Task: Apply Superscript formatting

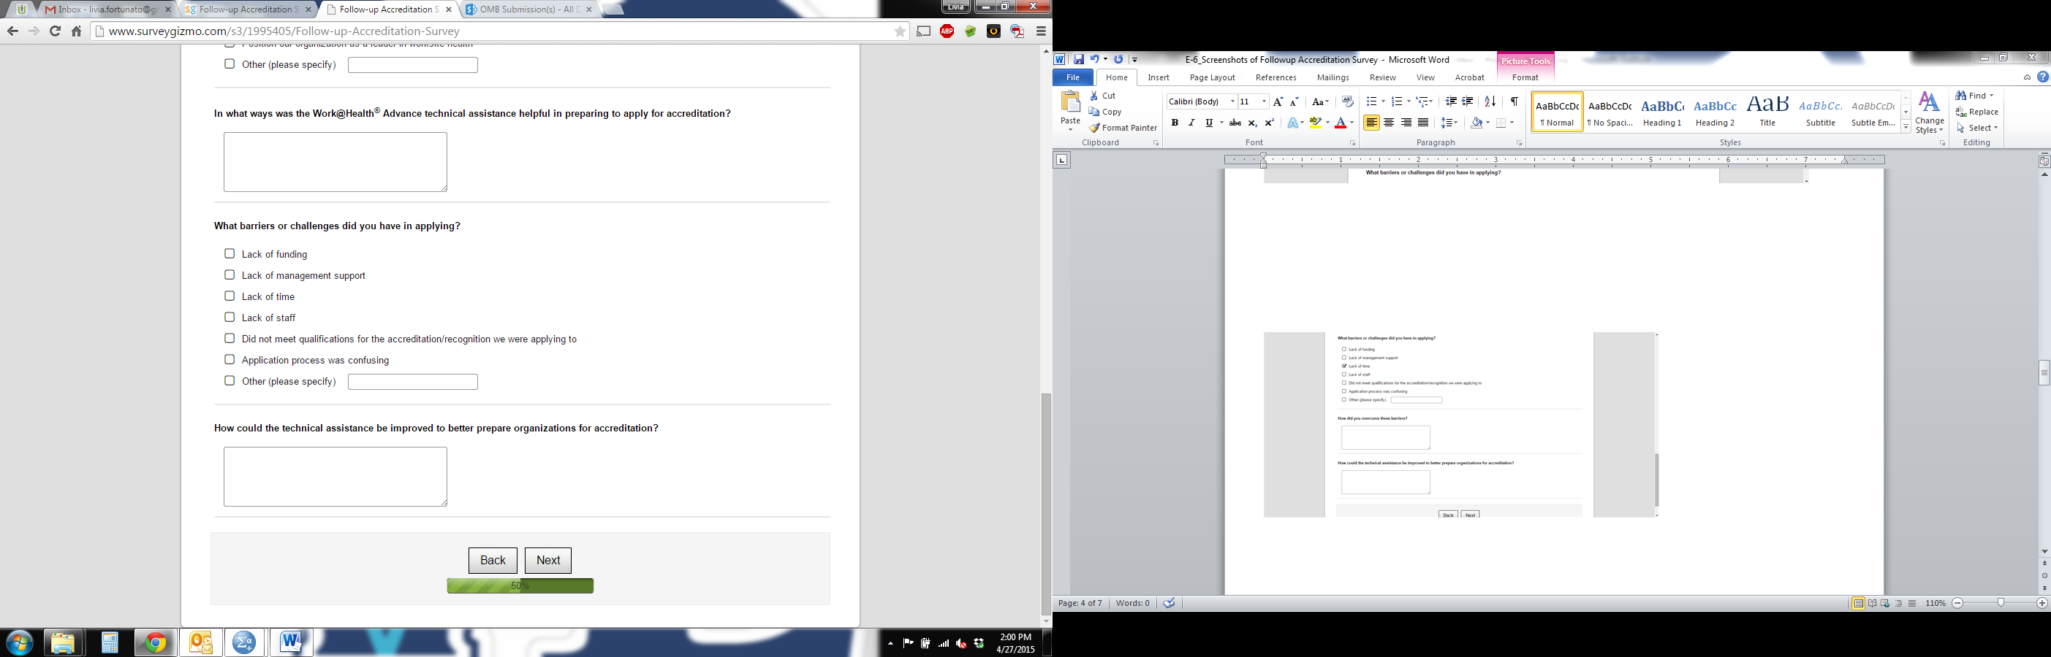Action: 1269,123
